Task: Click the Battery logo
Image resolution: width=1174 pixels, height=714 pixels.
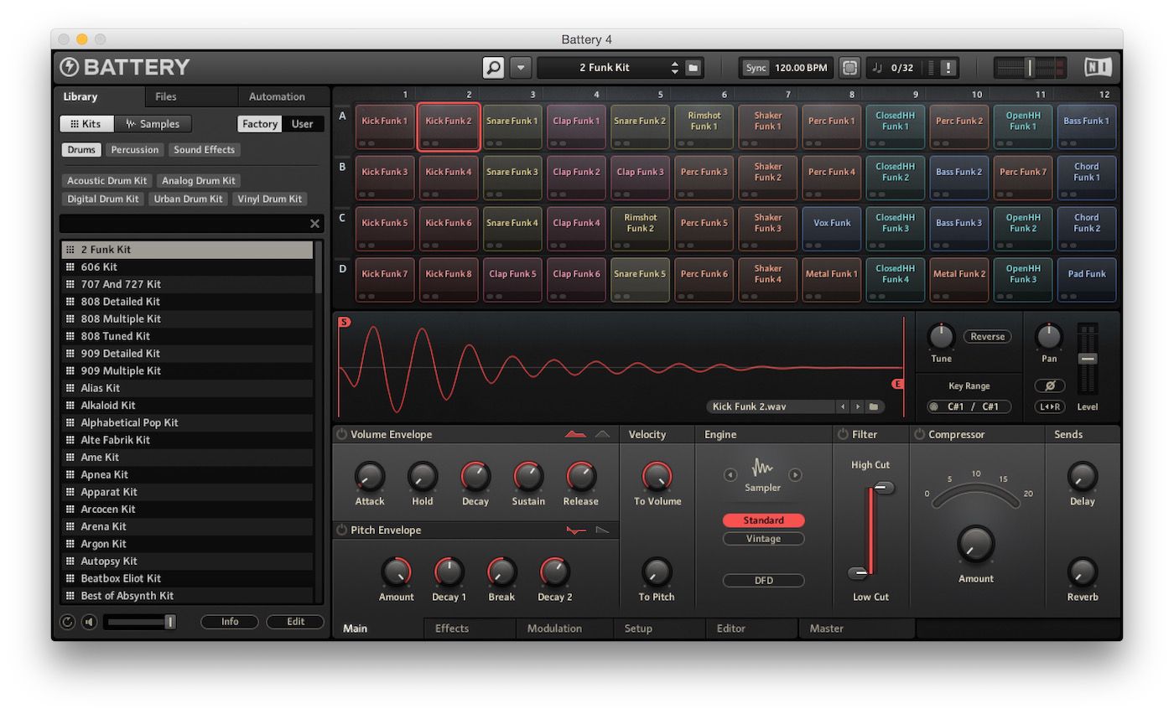Action: tap(126, 67)
